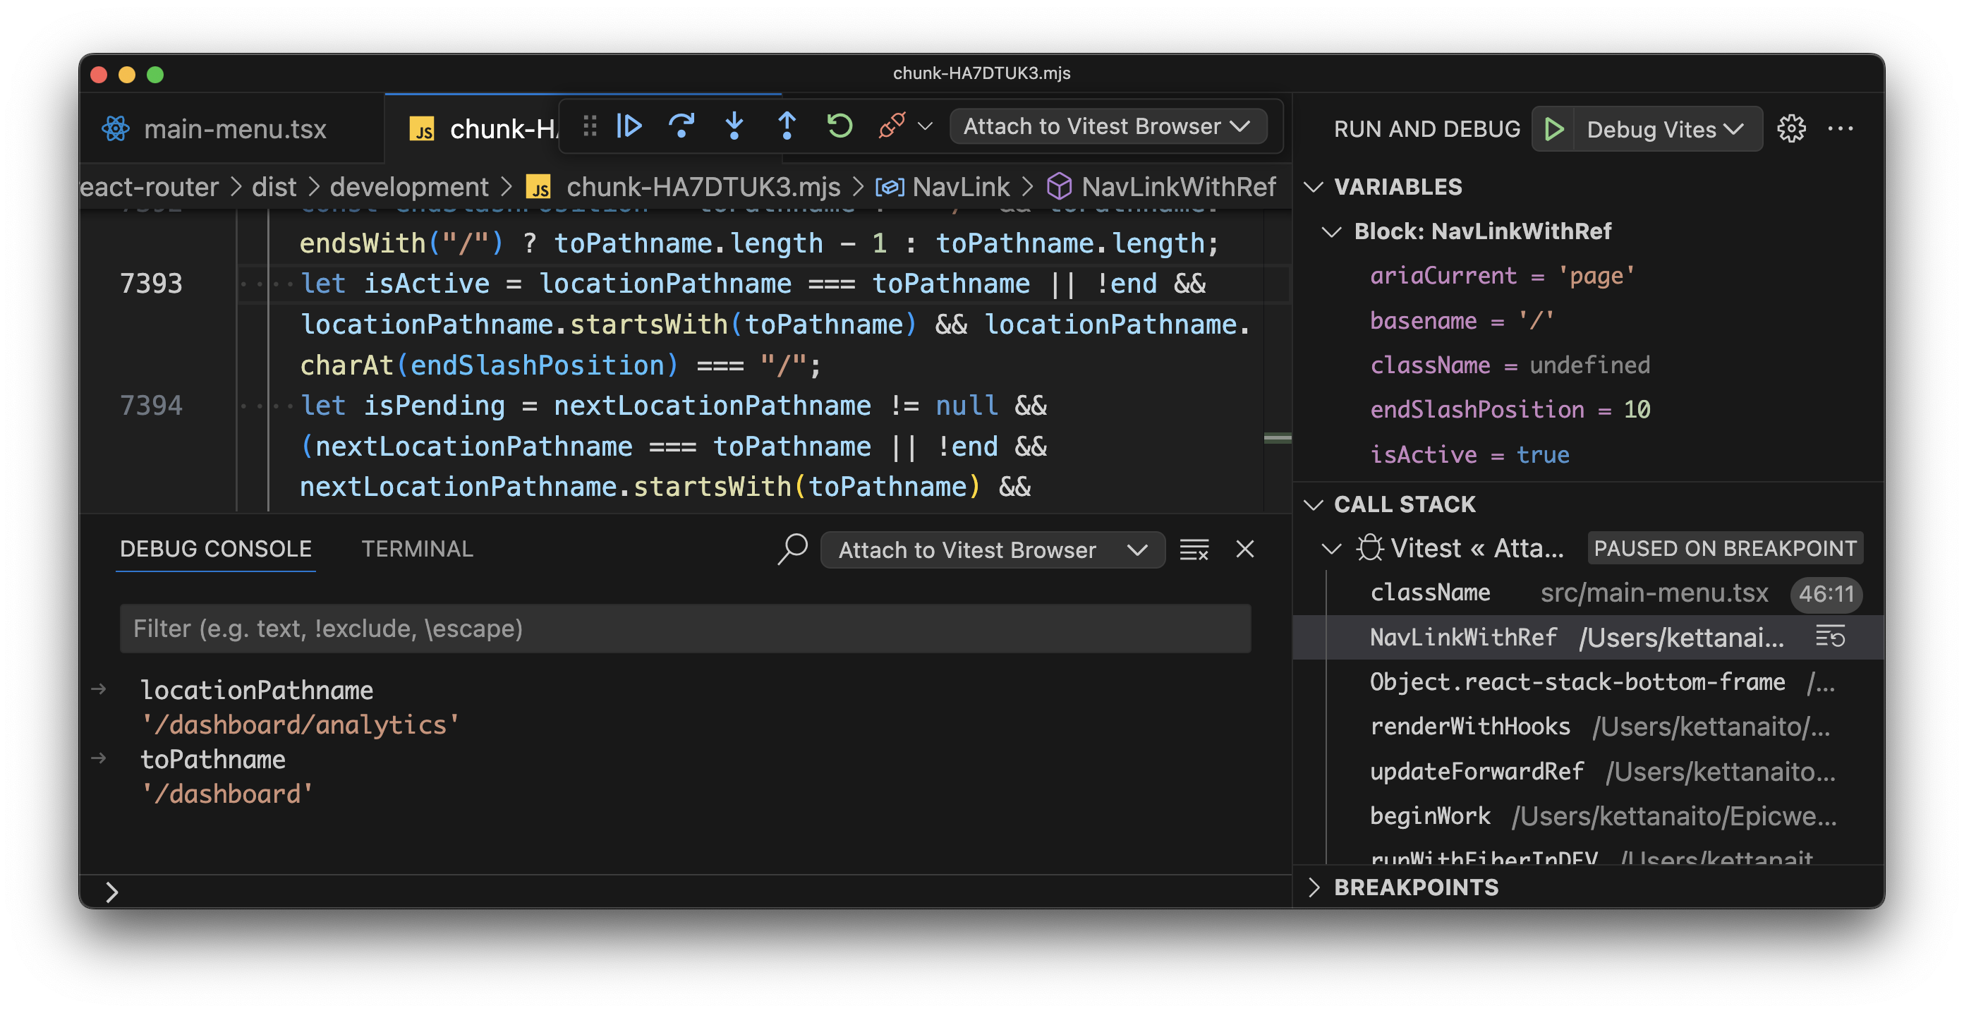The width and height of the screenshot is (1964, 1013).
Task: Click development breadcrumb segment
Action: (x=408, y=187)
